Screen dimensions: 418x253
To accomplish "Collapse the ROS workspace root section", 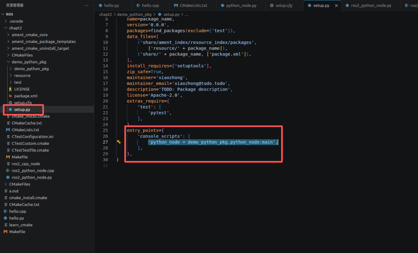I will (x=3, y=14).
